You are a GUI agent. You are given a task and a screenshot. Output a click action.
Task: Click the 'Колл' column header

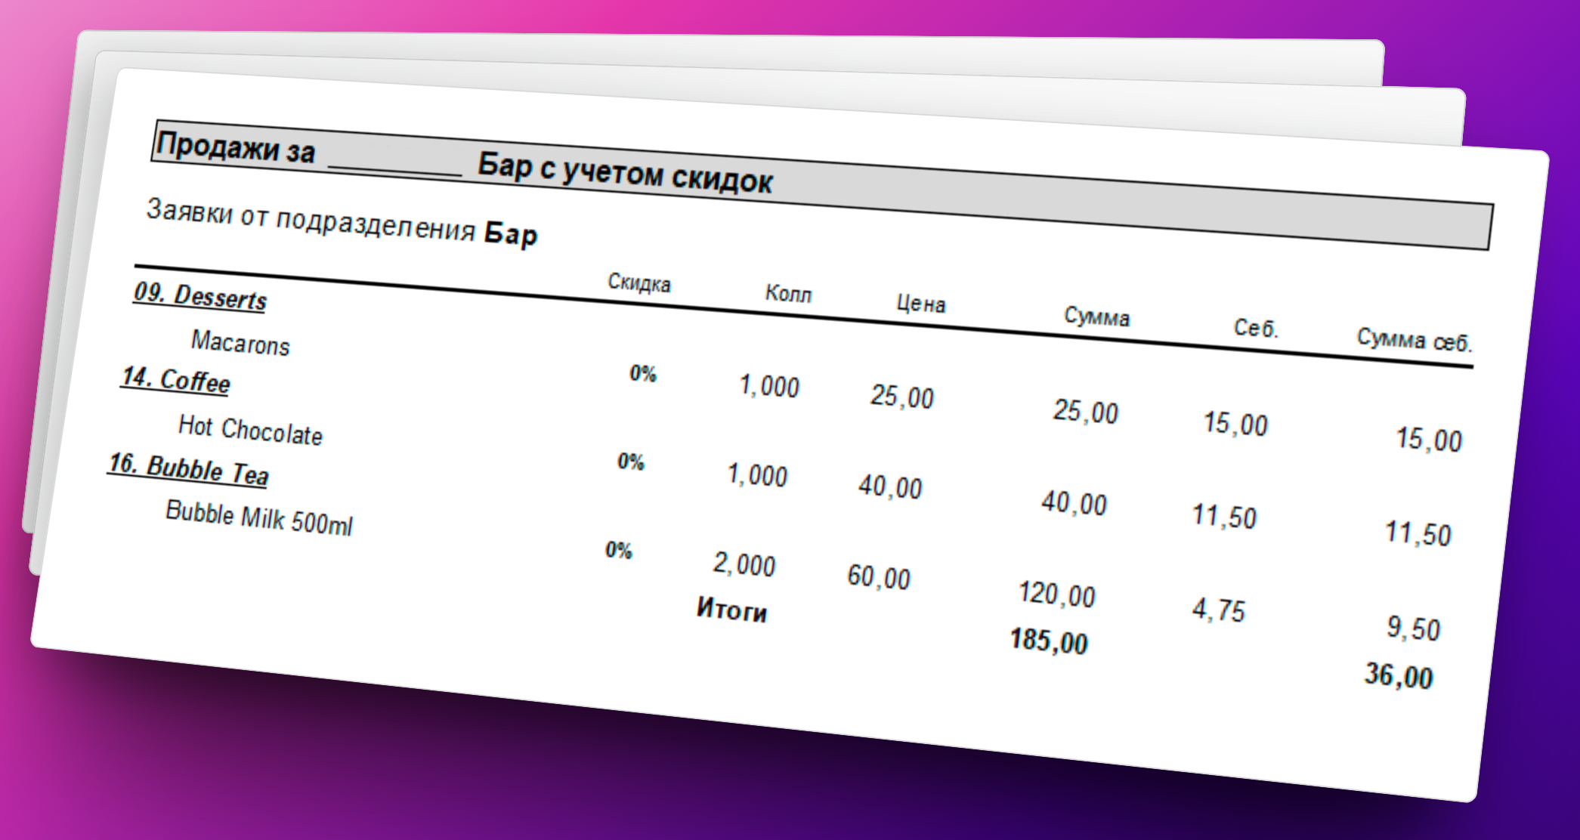[x=788, y=293]
